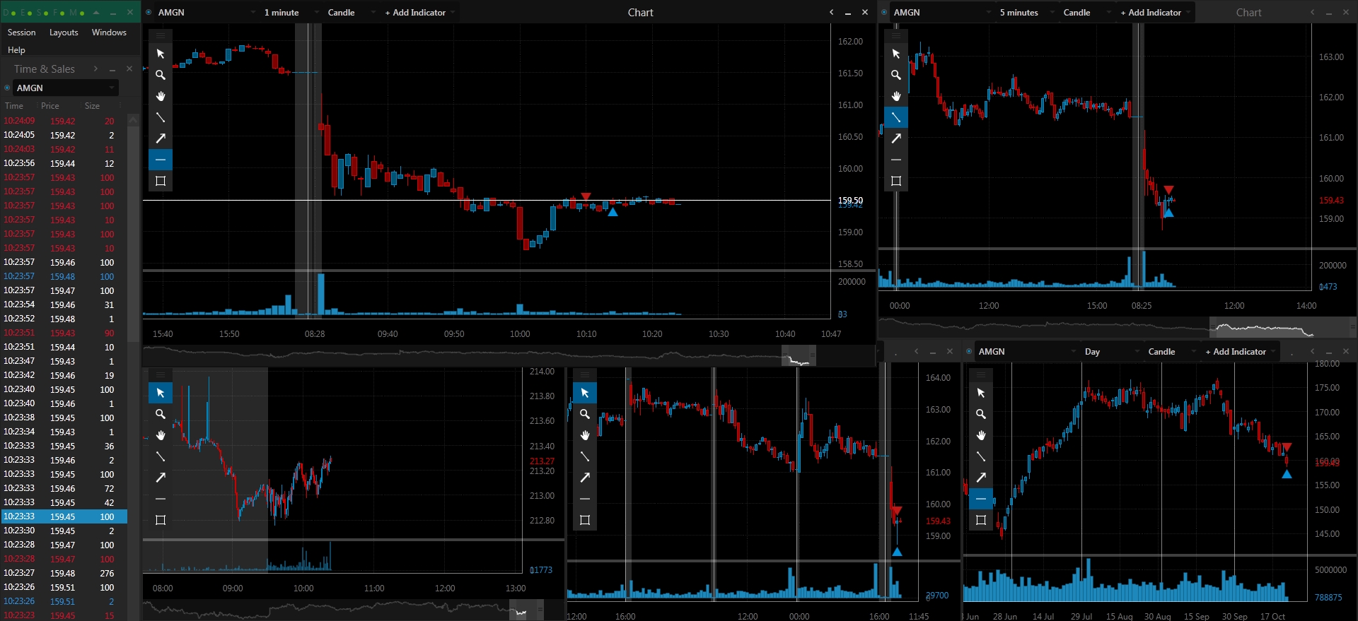This screenshot has width=1358, height=621.
Task: Click the Price column header
Action: pyautogui.click(x=50, y=106)
